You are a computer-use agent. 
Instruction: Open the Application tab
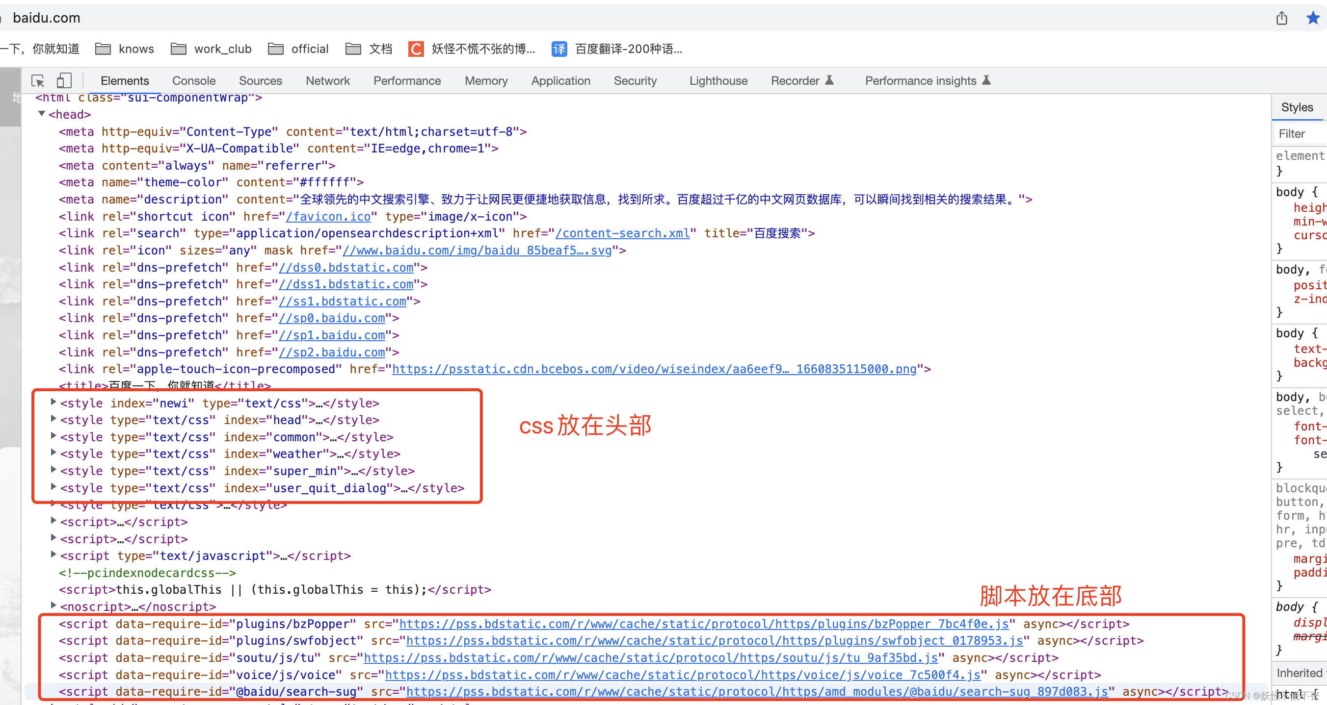[560, 81]
